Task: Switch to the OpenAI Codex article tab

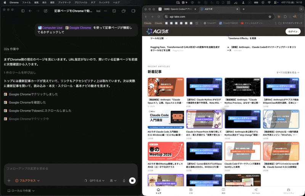Action: (177, 9)
